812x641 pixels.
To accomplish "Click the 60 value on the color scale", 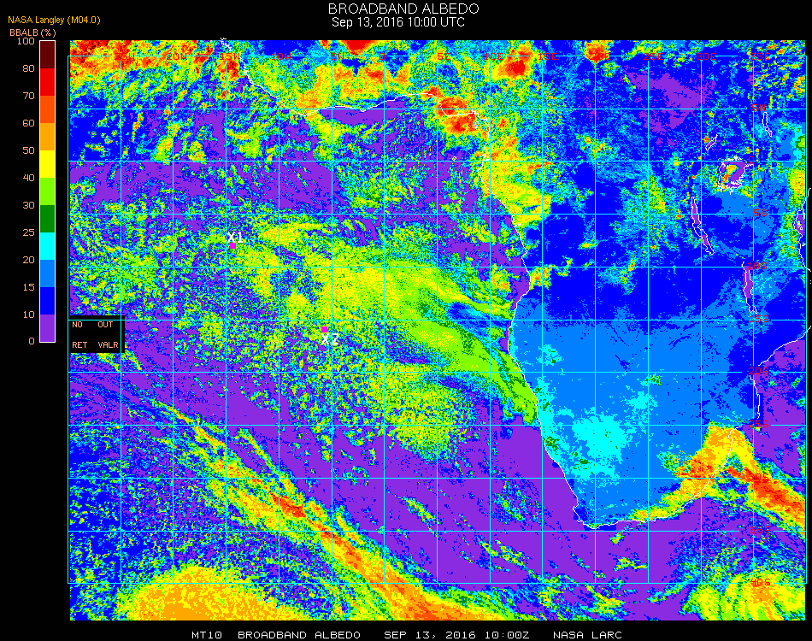I will coord(28,123).
